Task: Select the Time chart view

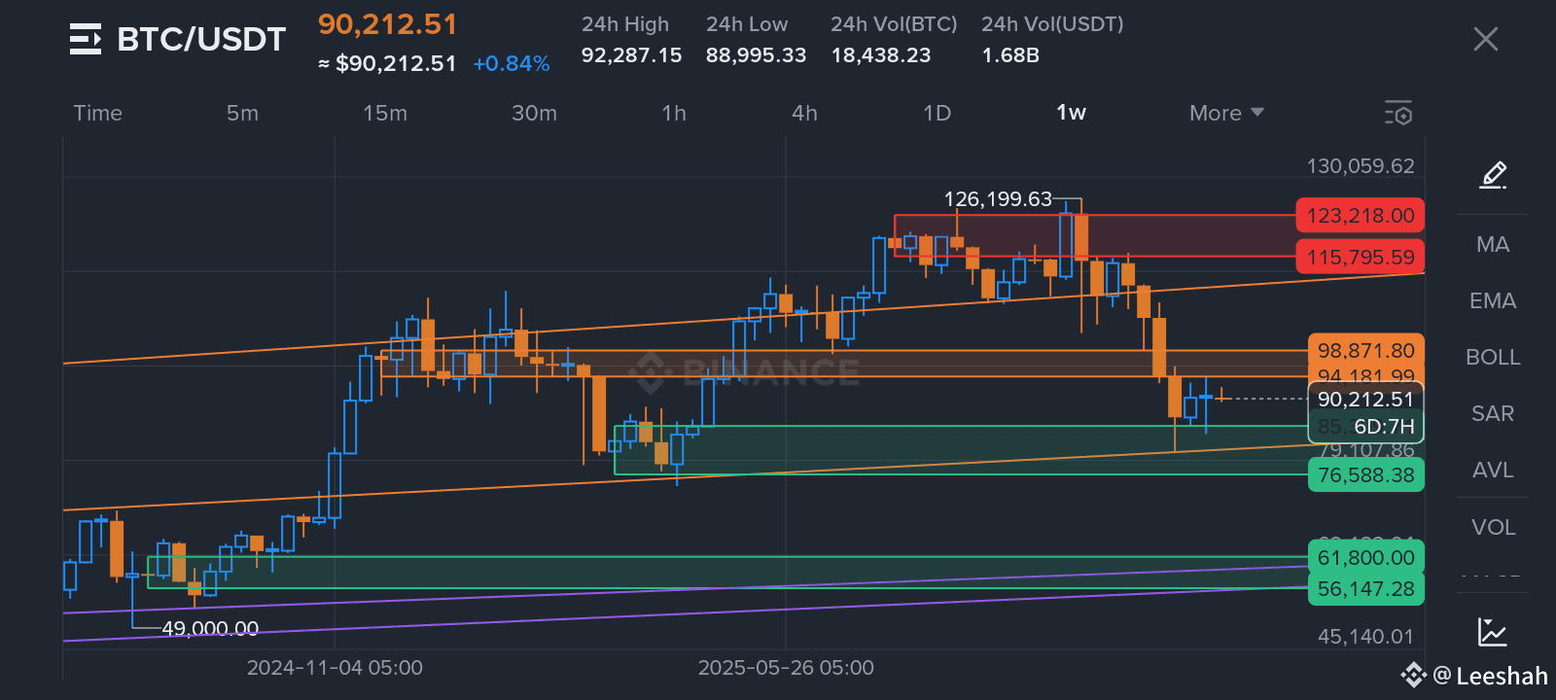Action: pos(98,113)
